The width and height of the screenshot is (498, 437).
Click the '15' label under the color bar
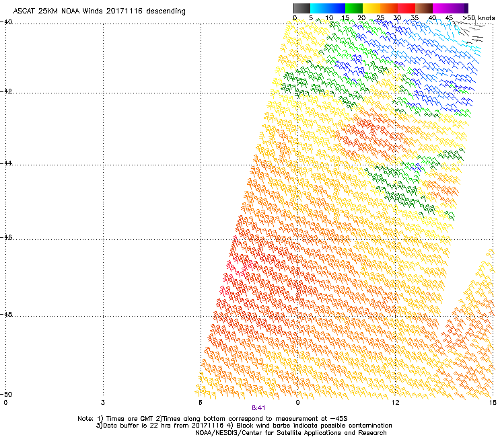(x=345, y=18)
